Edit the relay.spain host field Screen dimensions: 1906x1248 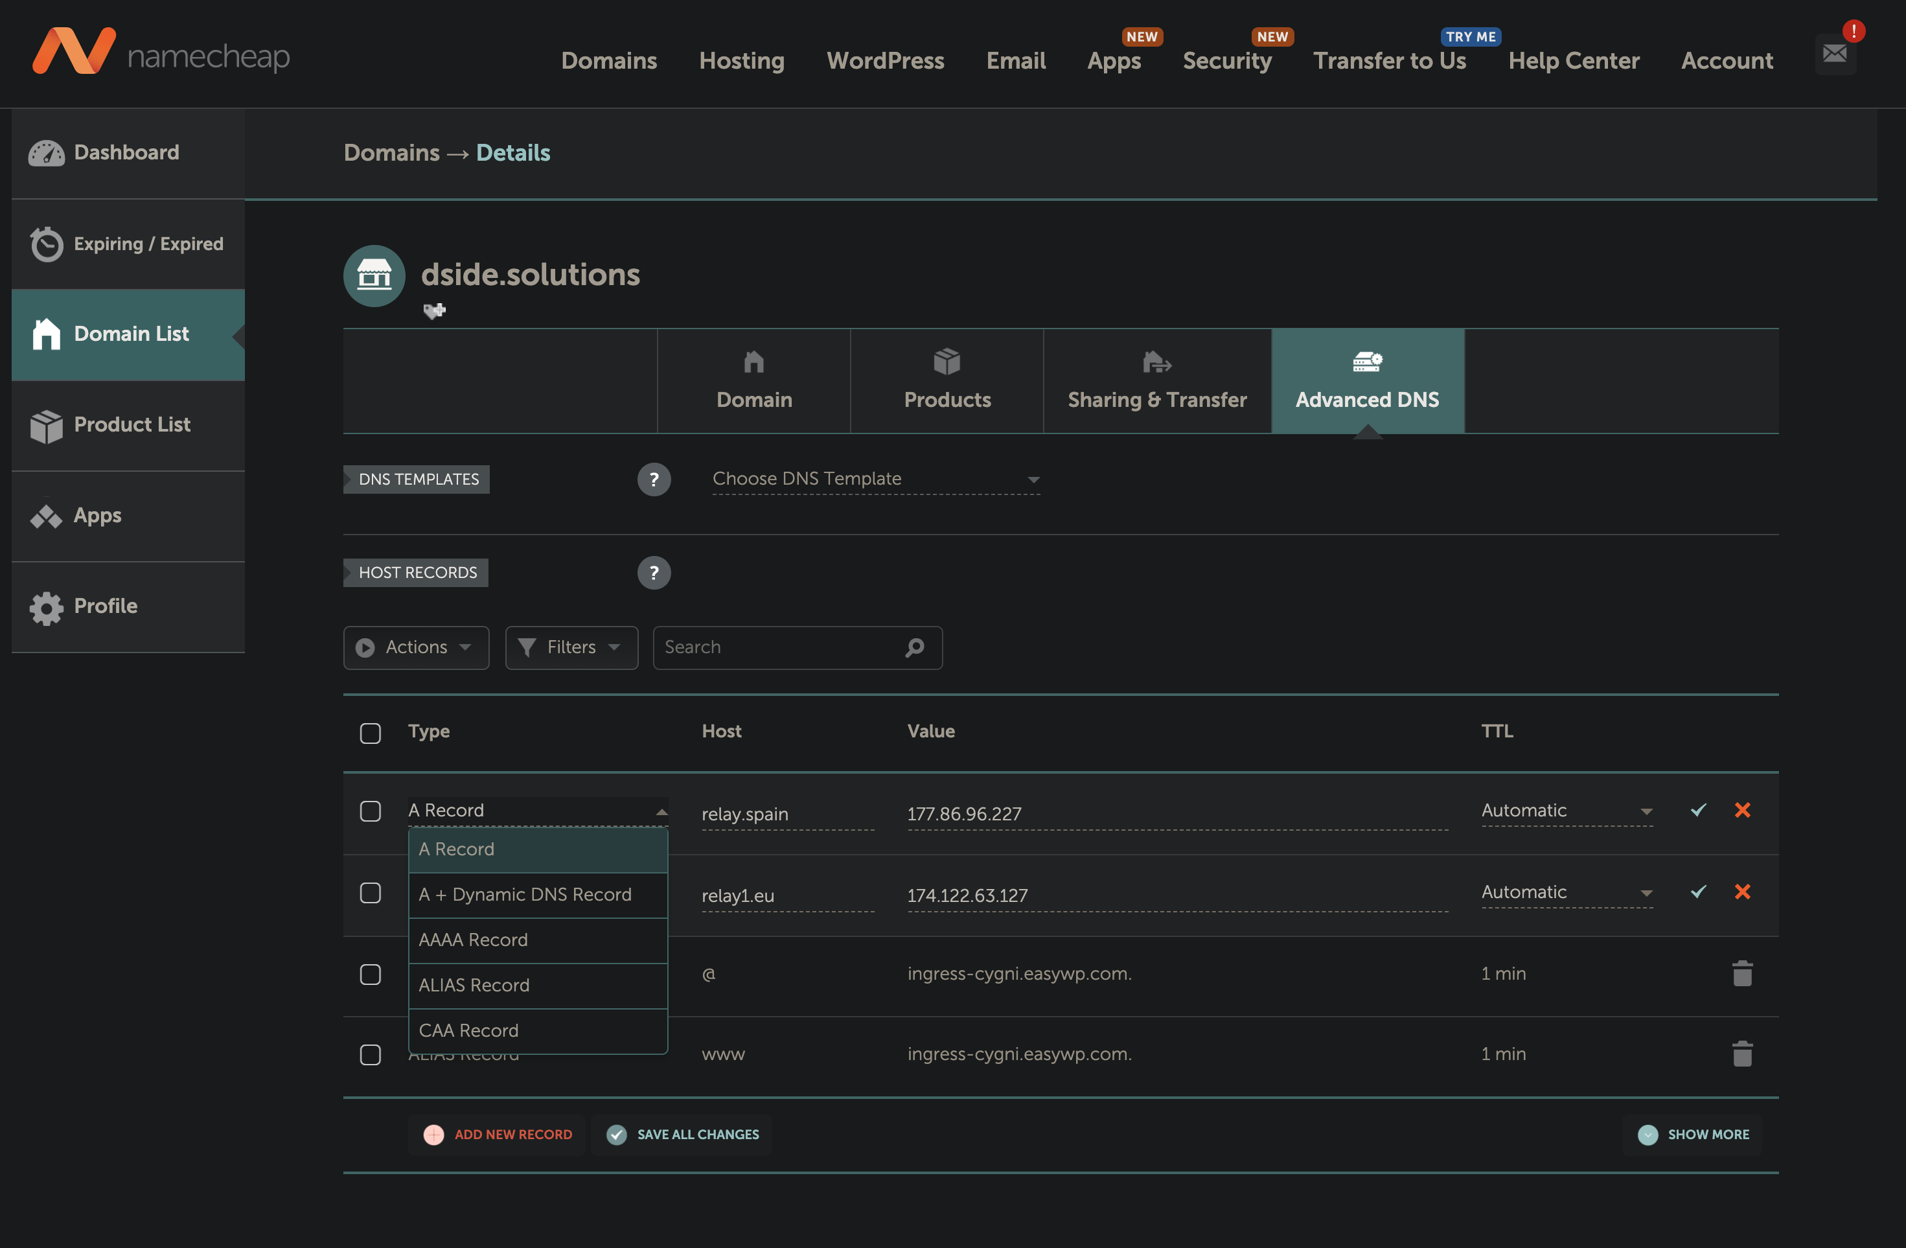[787, 814]
